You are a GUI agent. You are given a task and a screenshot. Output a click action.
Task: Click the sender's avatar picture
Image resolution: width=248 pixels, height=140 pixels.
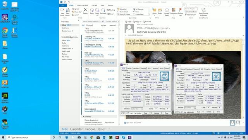tap(129, 28)
